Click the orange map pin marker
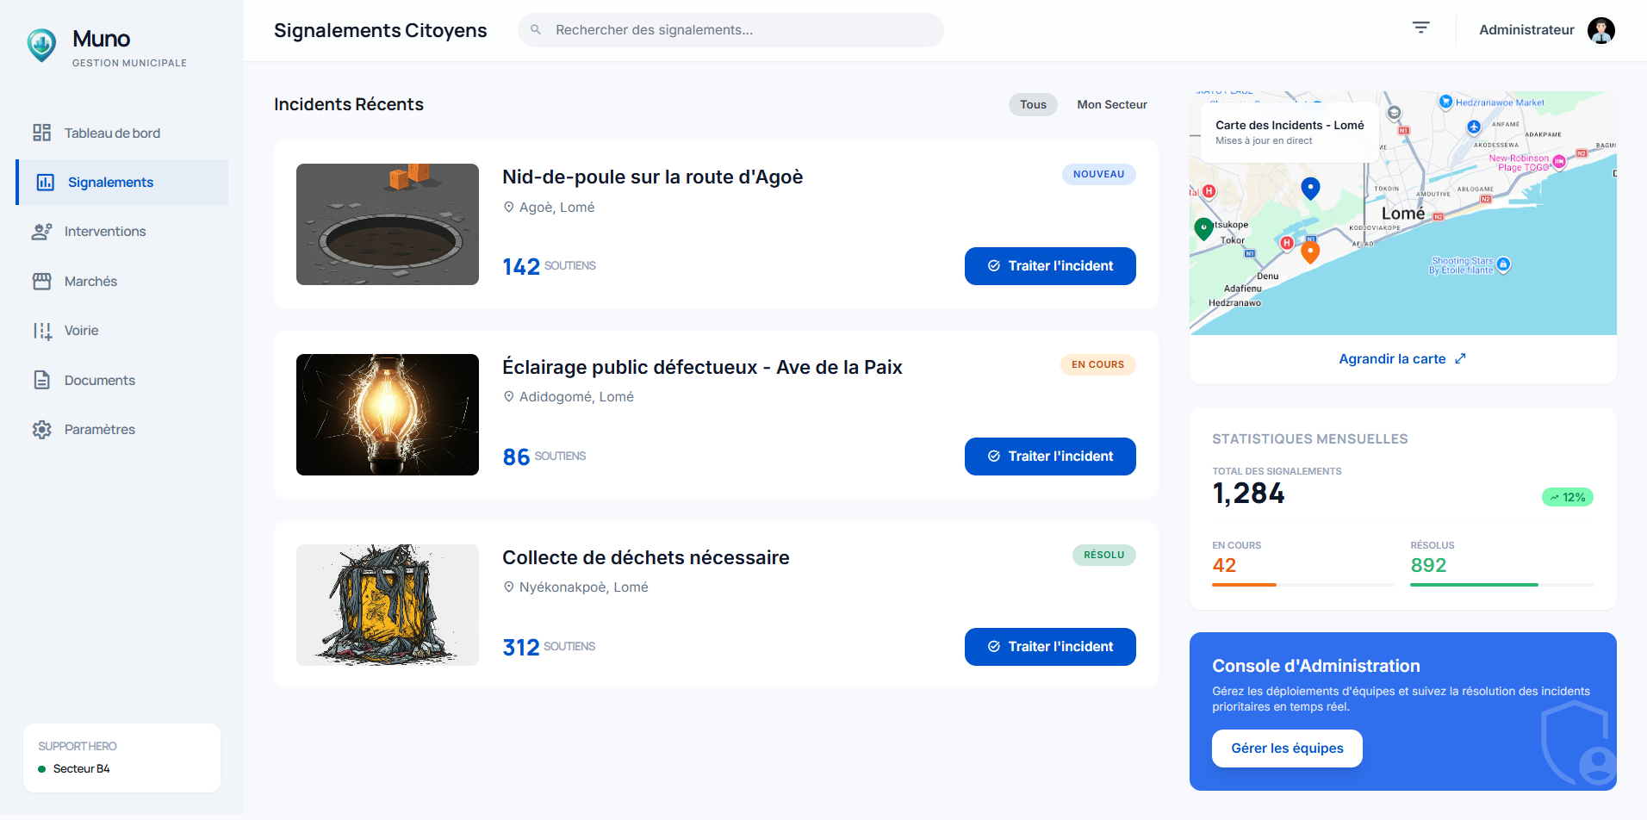The image size is (1647, 820). pyautogui.click(x=1310, y=252)
